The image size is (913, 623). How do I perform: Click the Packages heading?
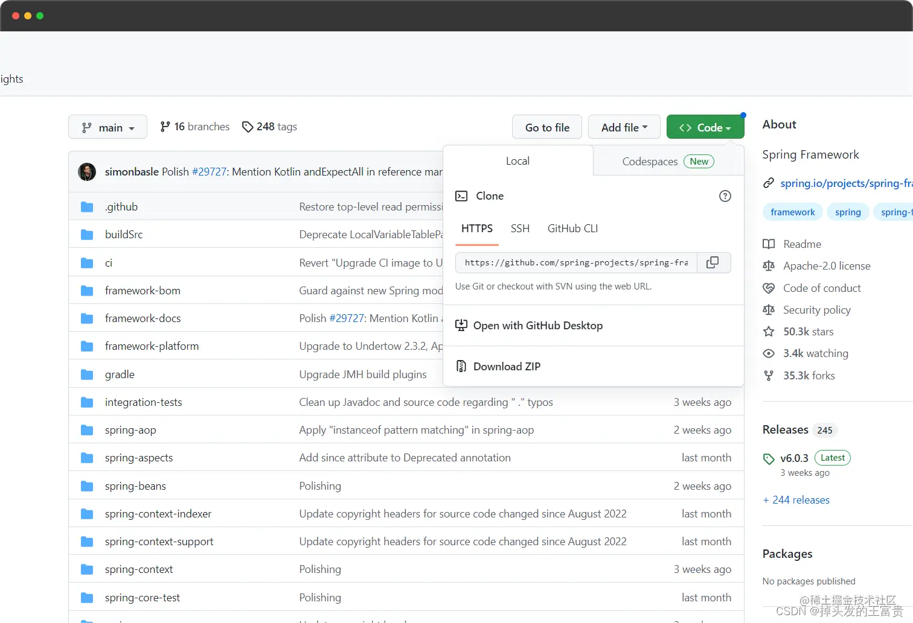787,554
